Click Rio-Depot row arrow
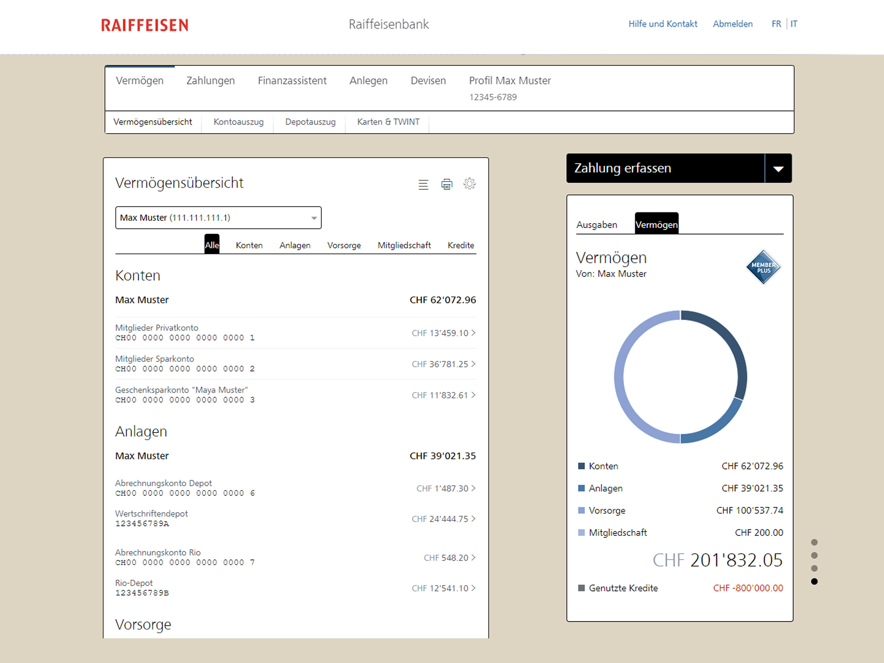The width and height of the screenshot is (884, 663). click(x=474, y=588)
